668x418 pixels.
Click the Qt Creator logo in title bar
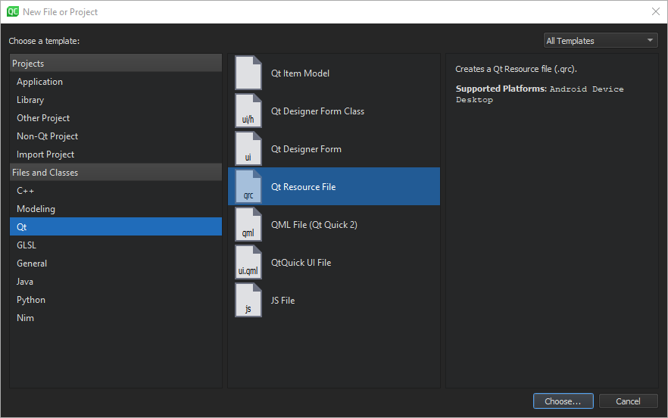tap(13, 11)
